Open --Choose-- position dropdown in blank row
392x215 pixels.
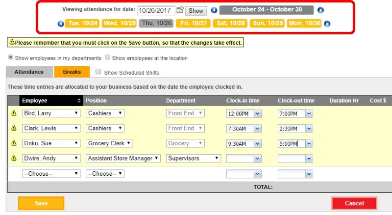(x=105, y=174)
